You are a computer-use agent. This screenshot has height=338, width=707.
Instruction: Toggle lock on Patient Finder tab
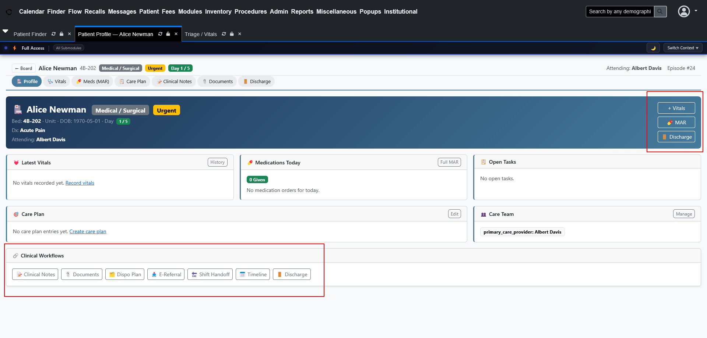[x=61, y=34]
